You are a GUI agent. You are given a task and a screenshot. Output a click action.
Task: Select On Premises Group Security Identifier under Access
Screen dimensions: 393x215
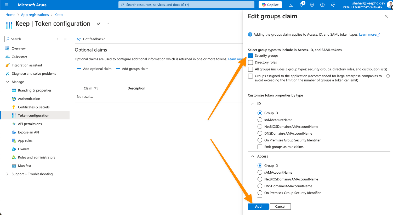click(x=260, y=193)
